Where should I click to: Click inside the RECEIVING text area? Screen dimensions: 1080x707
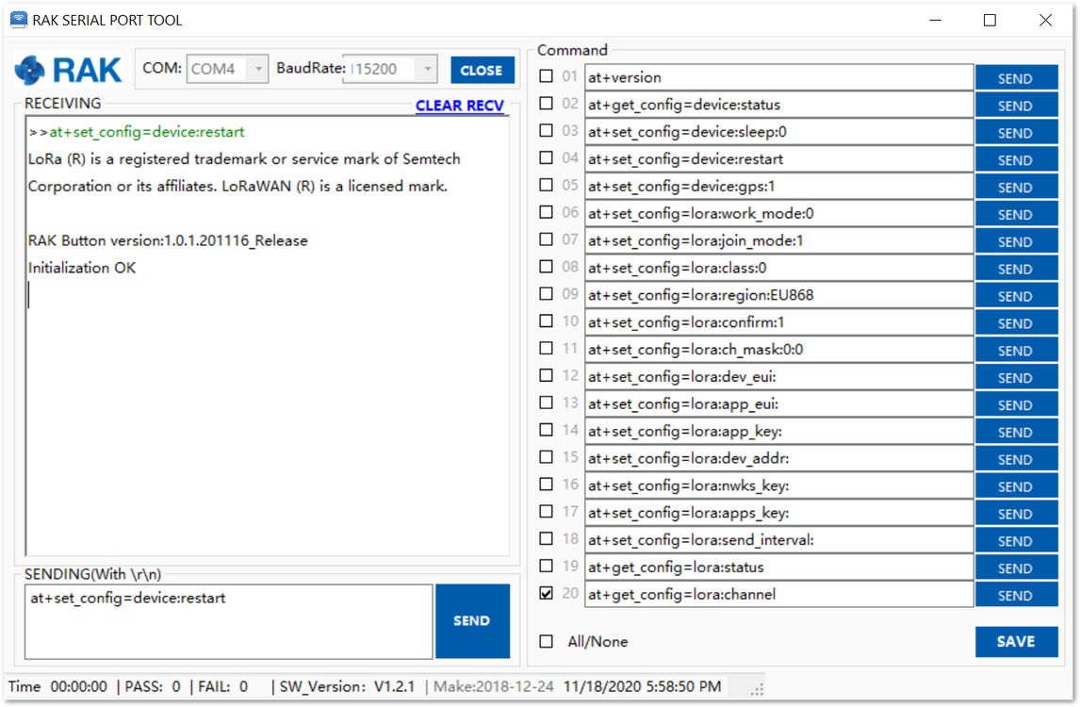(x=268, y=337)
